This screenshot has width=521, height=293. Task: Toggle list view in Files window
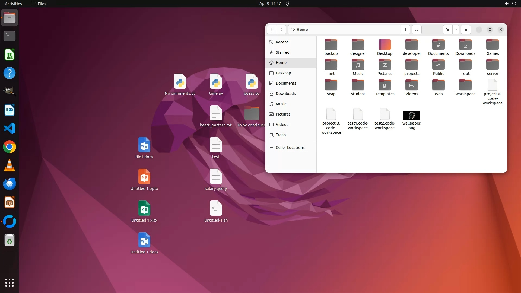448,30
